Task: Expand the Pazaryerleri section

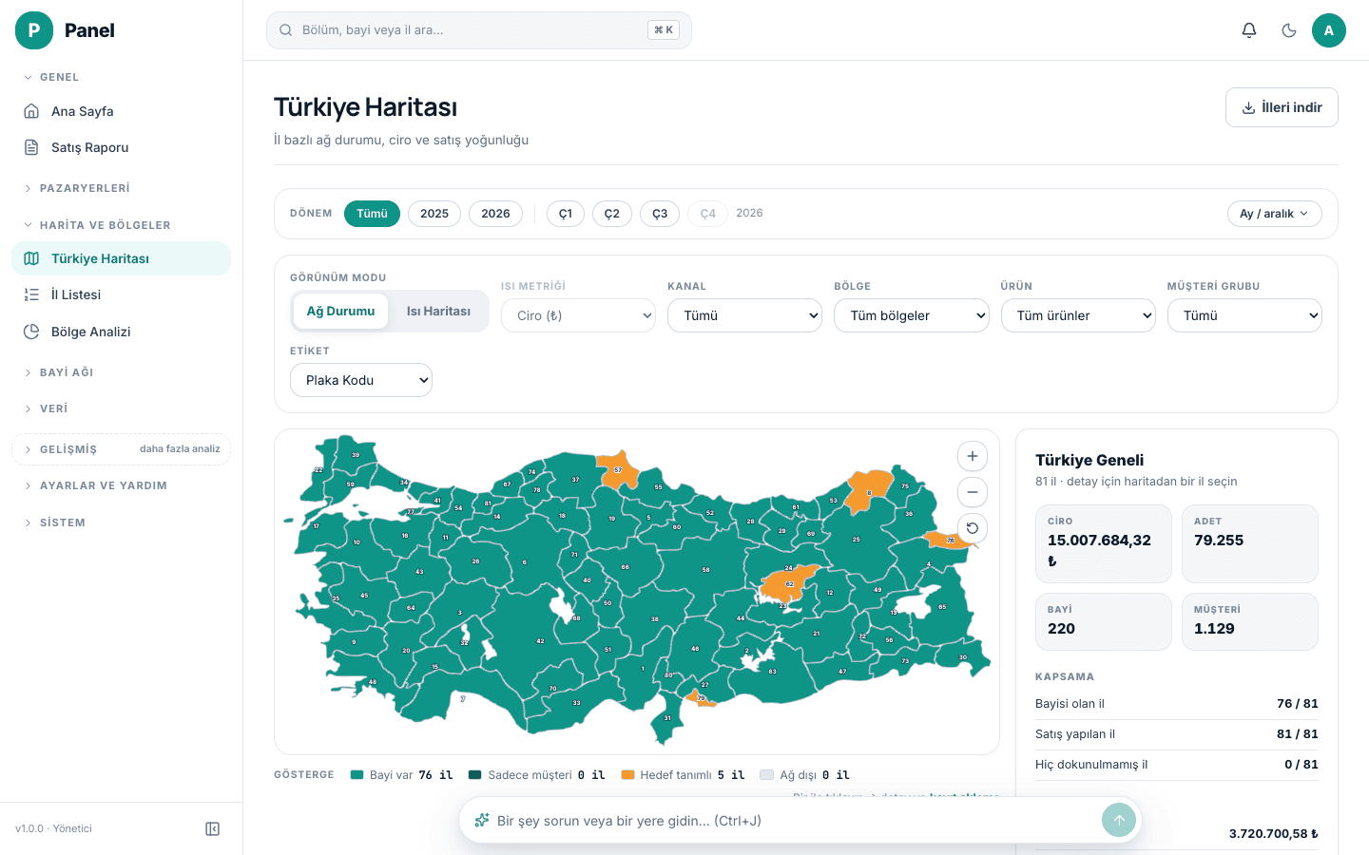Action: 121,188
